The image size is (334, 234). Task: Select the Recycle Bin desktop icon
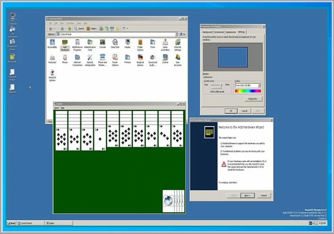click(13, 58)
